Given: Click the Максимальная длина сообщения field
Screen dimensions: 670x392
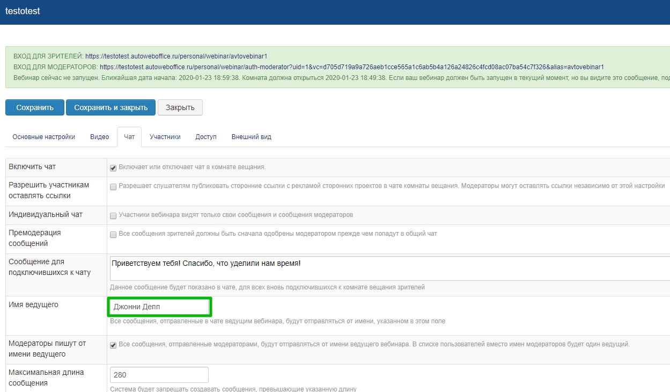Looking at the screenshot, I should [x=159, y=375].
